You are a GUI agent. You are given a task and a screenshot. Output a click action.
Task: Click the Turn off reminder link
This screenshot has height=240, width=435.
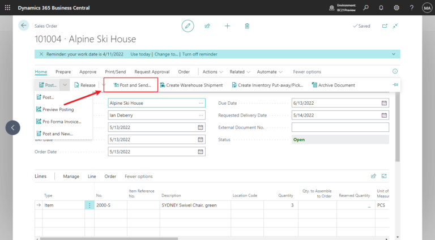pyautogui.click(x=202, y=54)
